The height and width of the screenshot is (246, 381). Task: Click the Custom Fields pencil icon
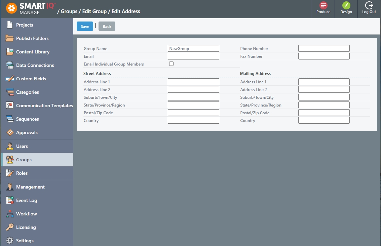[x=10, y=79]
